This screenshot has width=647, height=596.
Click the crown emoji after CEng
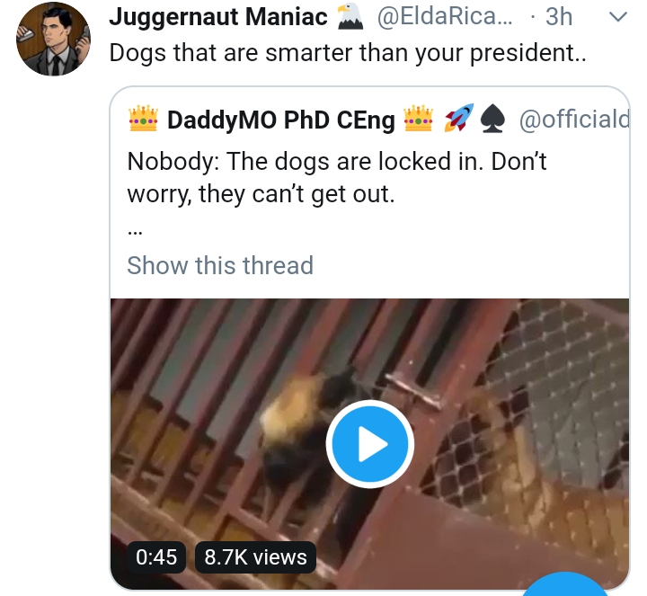(418, 118)
